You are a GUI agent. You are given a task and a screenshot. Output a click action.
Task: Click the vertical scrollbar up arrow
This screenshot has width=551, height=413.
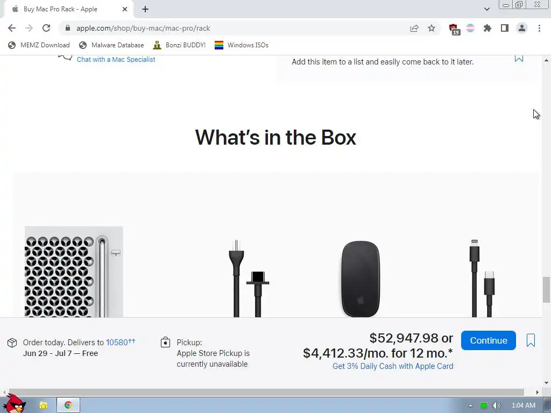pyautogui.click(x=546, y=60)
